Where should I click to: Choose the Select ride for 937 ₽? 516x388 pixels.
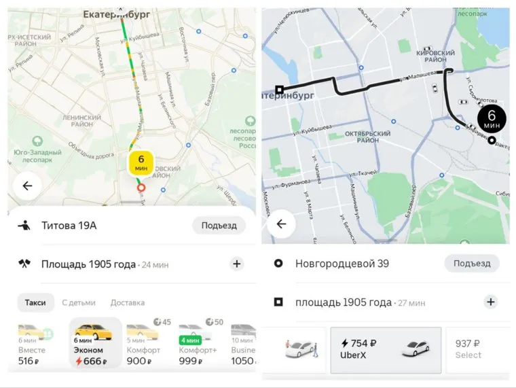coord(477,350)
